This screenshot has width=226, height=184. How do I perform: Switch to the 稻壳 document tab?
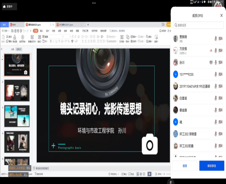(x=17, y=25)
